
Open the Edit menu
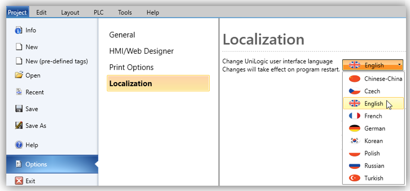(41, 13)
